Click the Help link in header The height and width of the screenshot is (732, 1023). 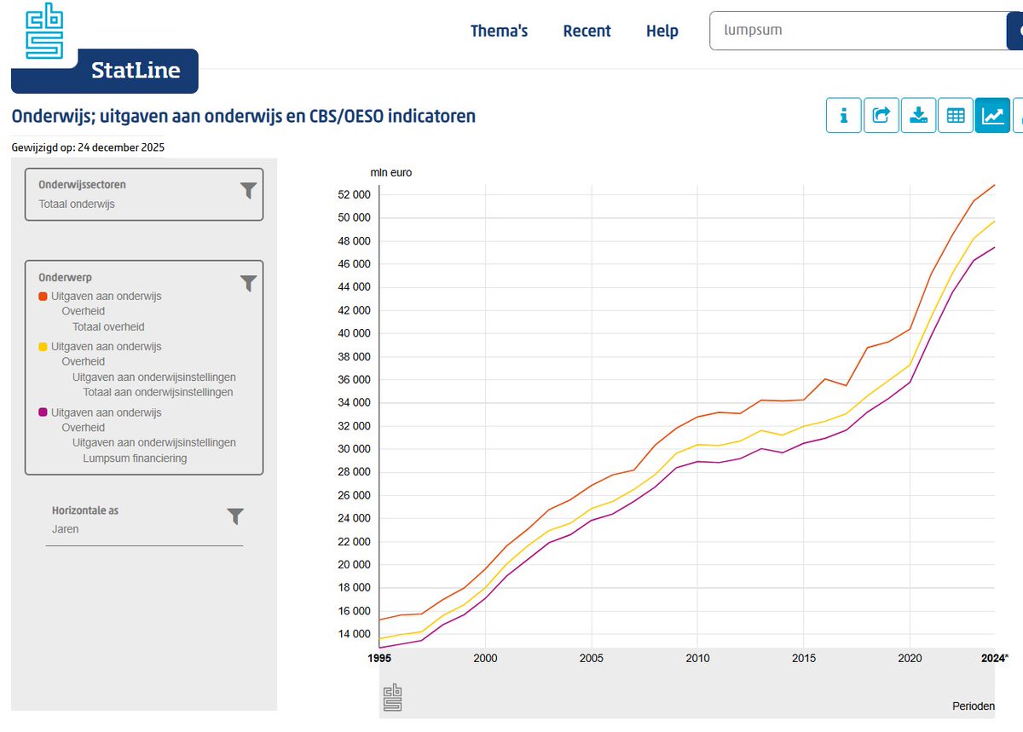[662, 32]
